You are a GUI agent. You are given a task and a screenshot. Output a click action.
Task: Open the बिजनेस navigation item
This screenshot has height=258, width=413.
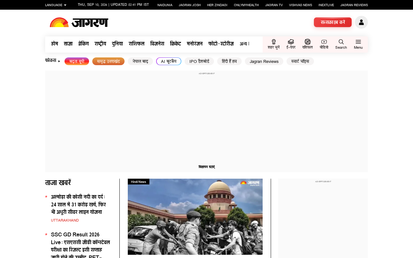click(157, 44)
